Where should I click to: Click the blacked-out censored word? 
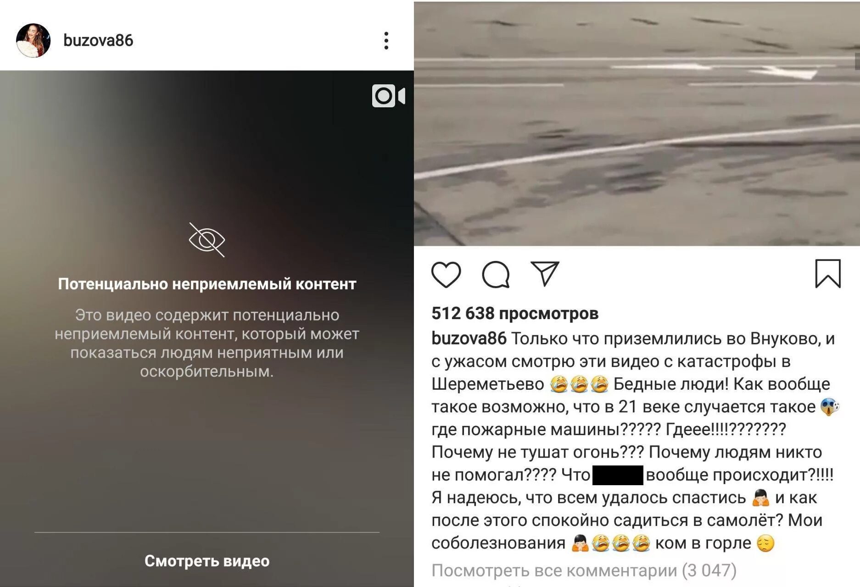(x=618, y=475)
